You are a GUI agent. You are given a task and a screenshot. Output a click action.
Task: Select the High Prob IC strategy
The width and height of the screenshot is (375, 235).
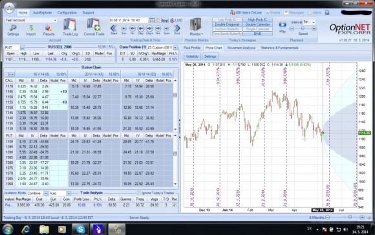click(257, 19)
